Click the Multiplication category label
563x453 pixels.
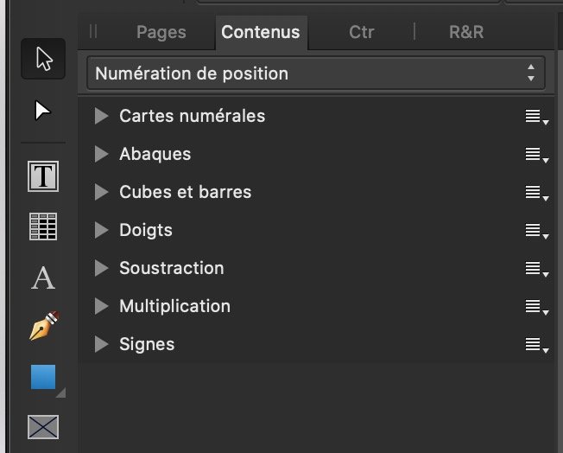pos(175,306)
